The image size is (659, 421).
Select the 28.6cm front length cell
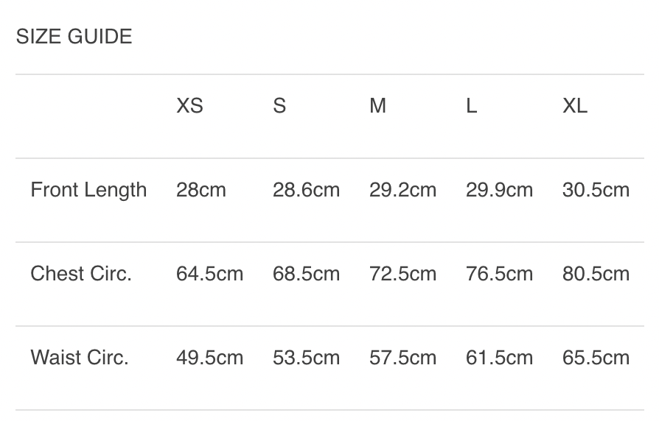[x=306, y=190]
